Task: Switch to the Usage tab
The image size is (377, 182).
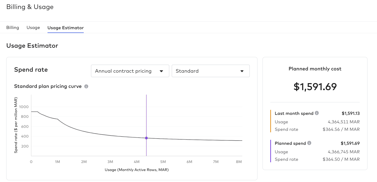Action: click(33, 27)
